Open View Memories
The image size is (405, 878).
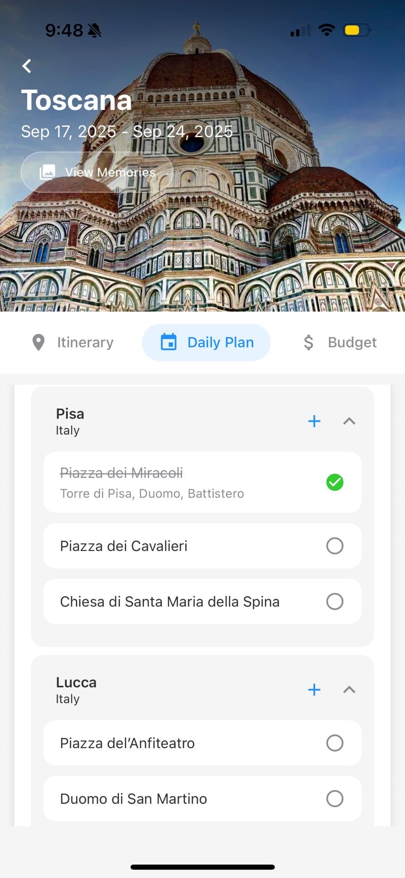click(97, 172)
